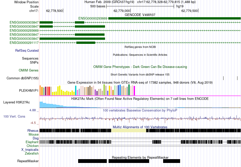Click the 500 bases scale bar label
This screenshot has width=241, height=167.
click(98, 6)
